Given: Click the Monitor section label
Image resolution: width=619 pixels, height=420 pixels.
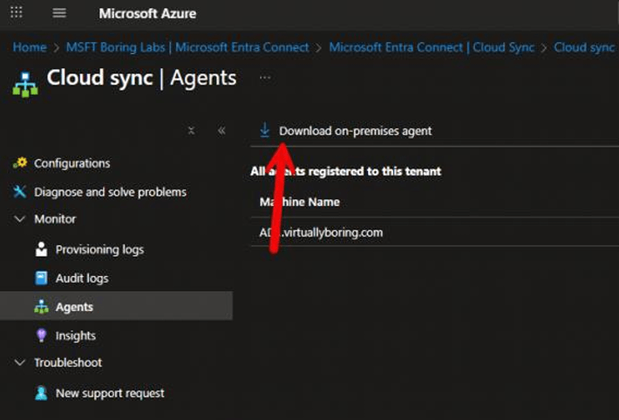Looking at the screenshot, I should pos(55,219).
